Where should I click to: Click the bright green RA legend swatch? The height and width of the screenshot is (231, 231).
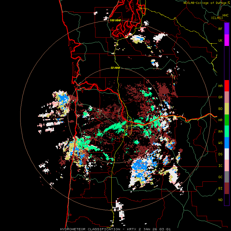pos(227,131)
